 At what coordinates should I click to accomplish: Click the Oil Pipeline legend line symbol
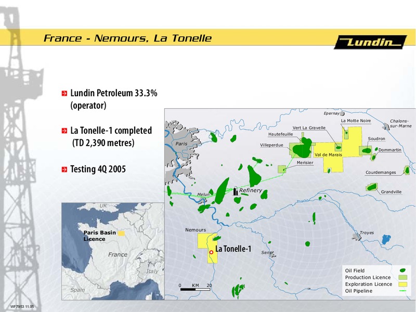click(402, 291)
